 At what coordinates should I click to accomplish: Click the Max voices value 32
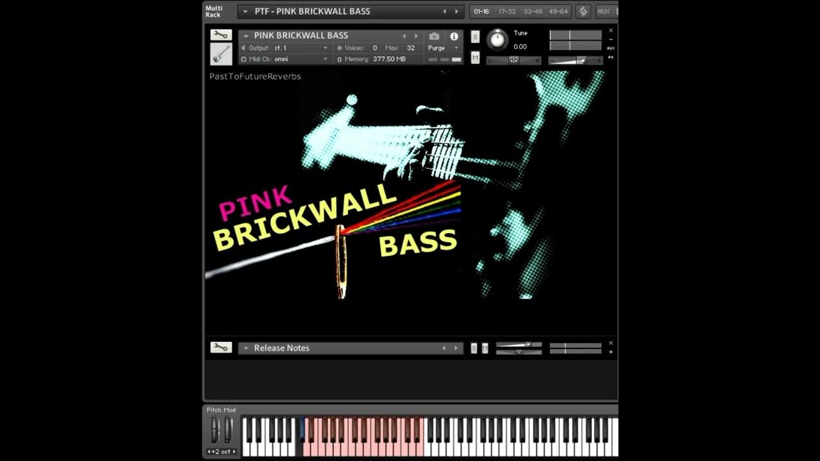(411, 48)
